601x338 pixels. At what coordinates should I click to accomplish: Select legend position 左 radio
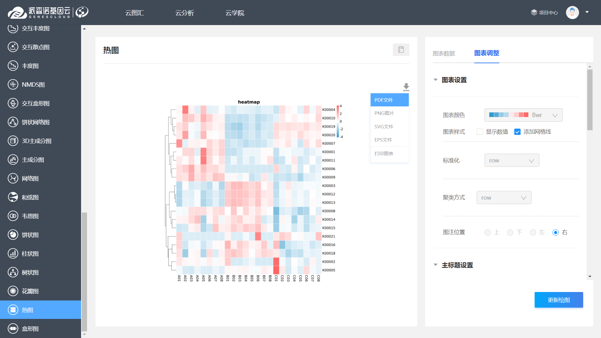533,233
